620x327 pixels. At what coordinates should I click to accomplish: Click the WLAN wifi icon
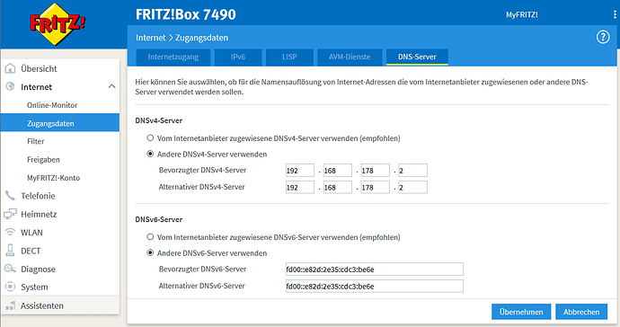(10, 232)
